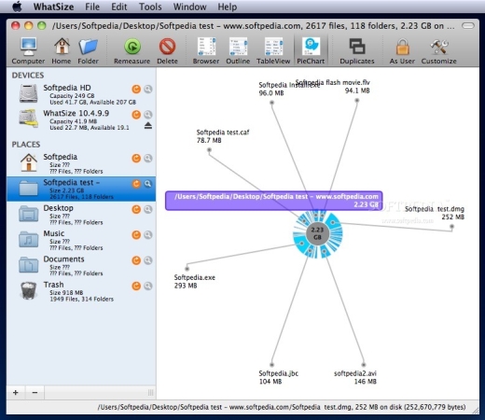485x420 pixels.
Task: Toggle toolbar with pill button
Action: point(468,25)
